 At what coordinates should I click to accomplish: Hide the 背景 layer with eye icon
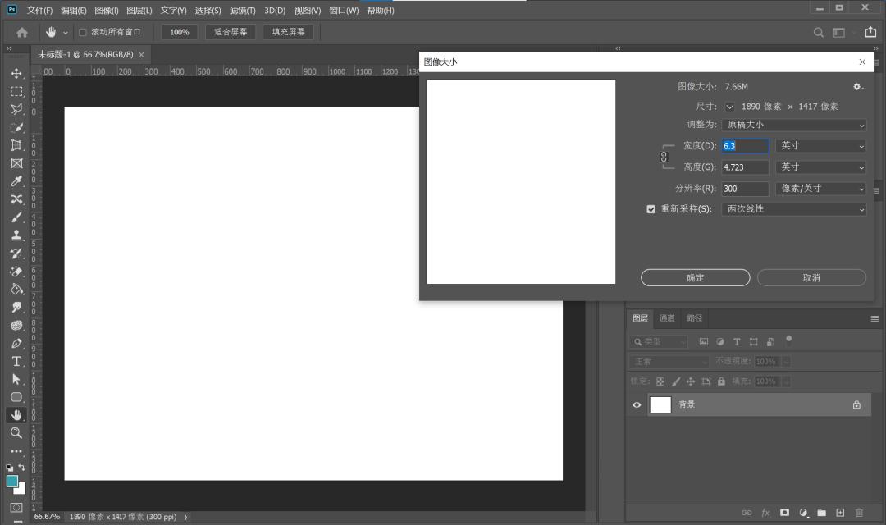(x=637, y=404)
